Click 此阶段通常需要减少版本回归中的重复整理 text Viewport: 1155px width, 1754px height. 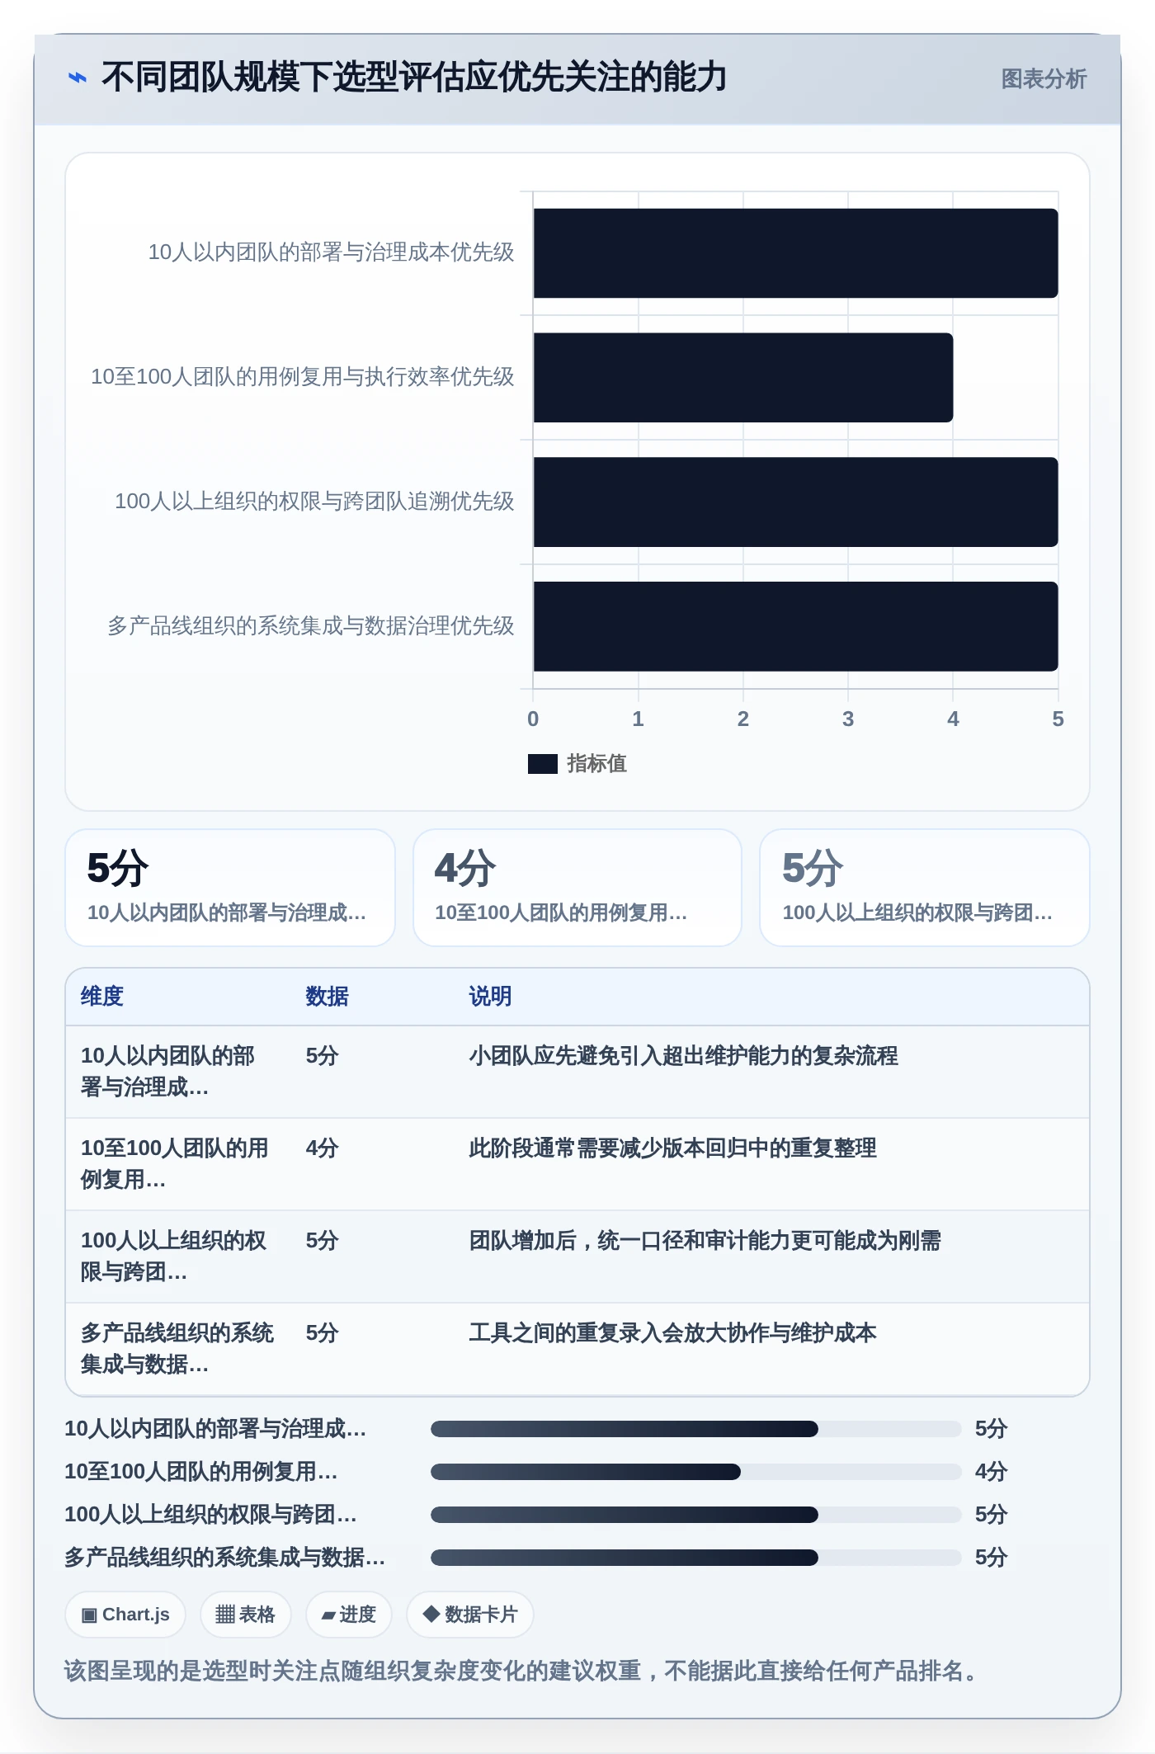(672, 1148)
